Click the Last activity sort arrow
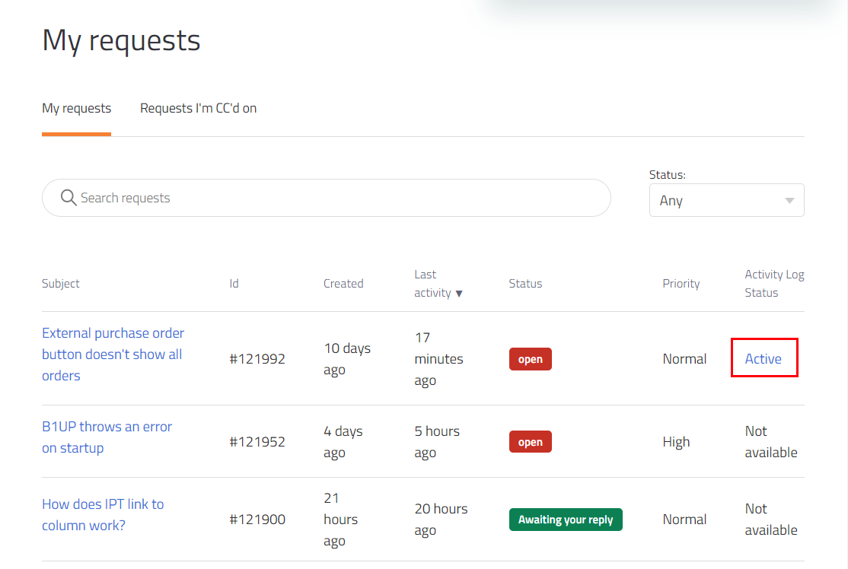This screenshot has height=569, width=848. 459,294
